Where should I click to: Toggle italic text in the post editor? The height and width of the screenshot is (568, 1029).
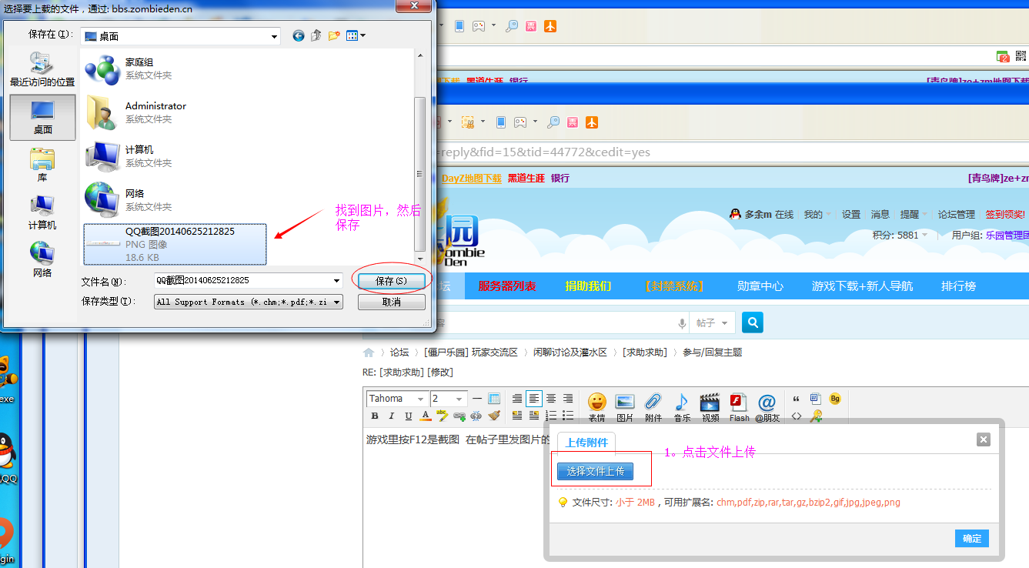(x=392, y=416)
